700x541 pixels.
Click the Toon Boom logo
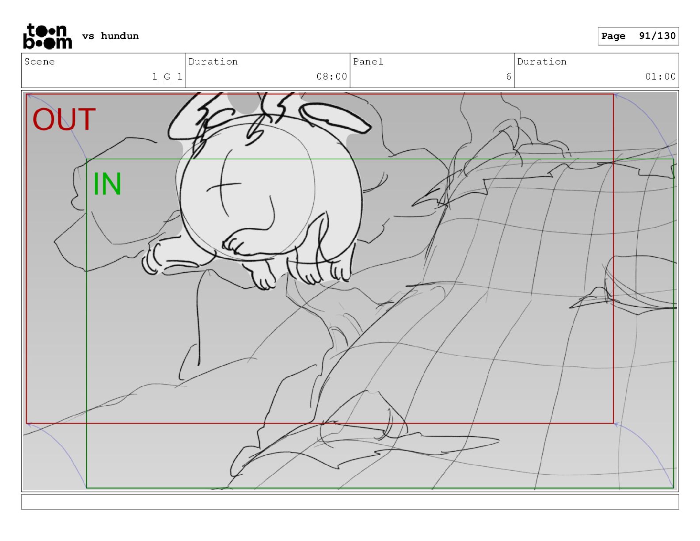(x=47, y=36)
